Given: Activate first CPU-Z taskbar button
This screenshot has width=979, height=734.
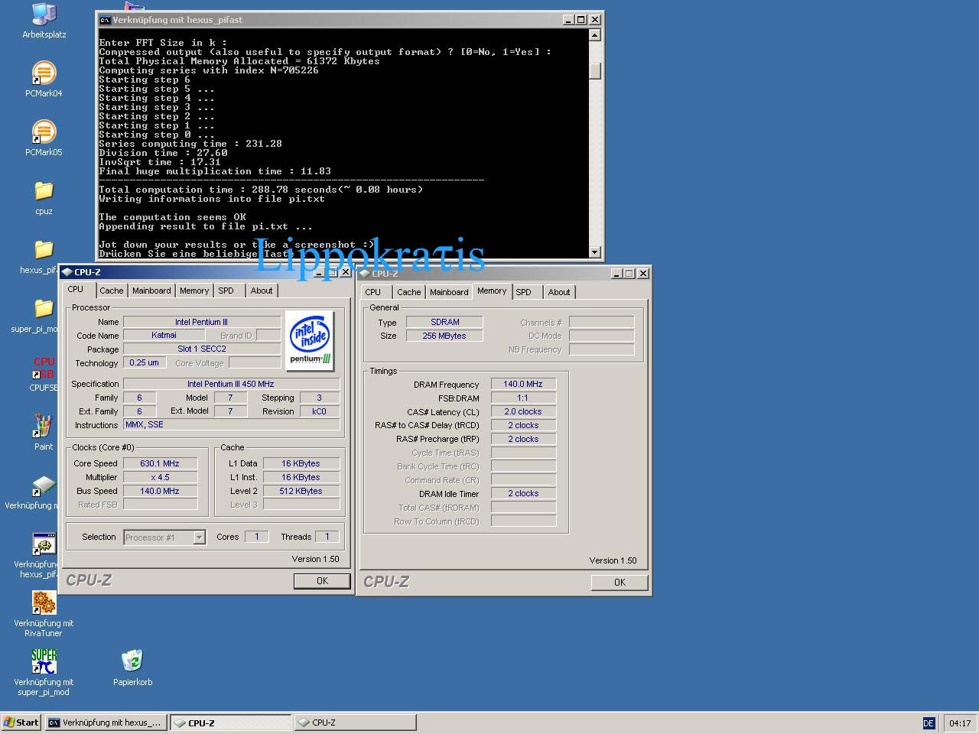Looking at the screenshot, I should [x=231, y=723].
